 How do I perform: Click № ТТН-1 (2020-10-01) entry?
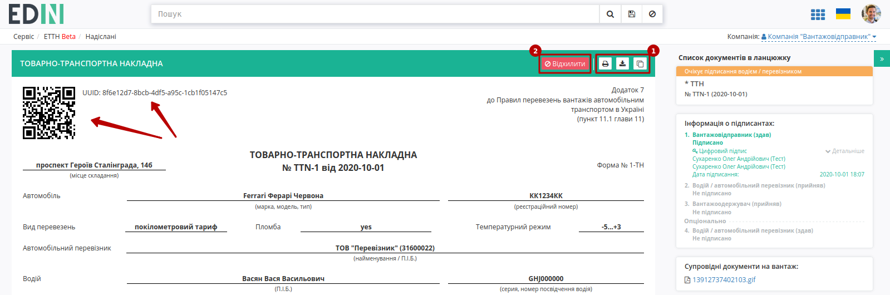[716, 94]
